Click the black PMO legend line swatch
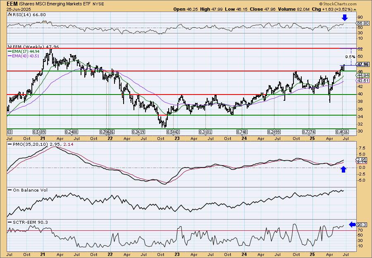The image size is (372, 258). [x=10, y=144]
